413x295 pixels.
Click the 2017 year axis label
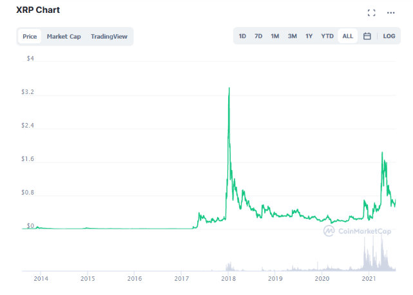coord(182,279)
